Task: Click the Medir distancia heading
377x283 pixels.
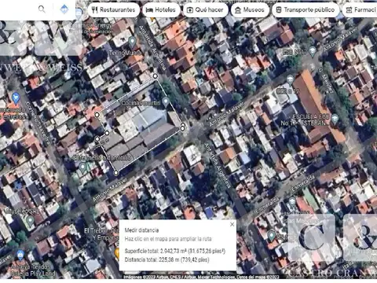Action: 141,230
